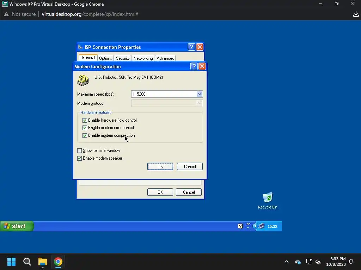
Task: Open the notifications bell icon
Action: 351,262
